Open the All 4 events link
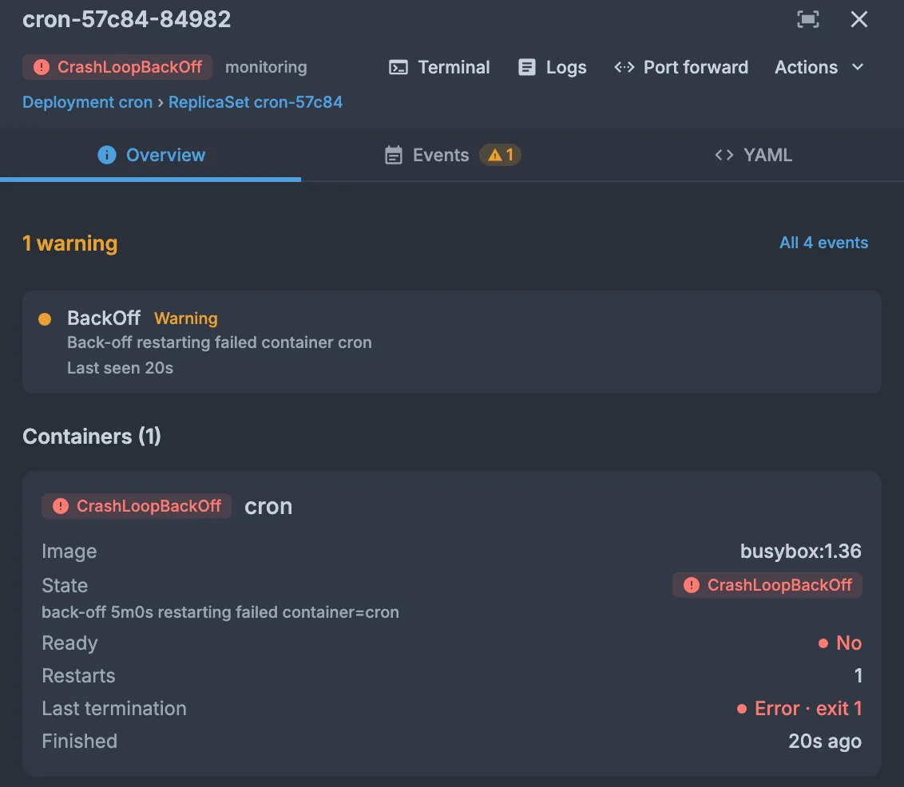 click(x=824, y=243)
